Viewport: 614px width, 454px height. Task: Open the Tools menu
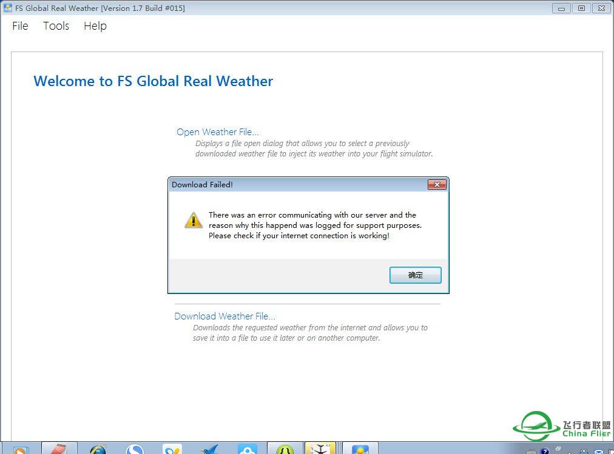(x=56, y=26)
